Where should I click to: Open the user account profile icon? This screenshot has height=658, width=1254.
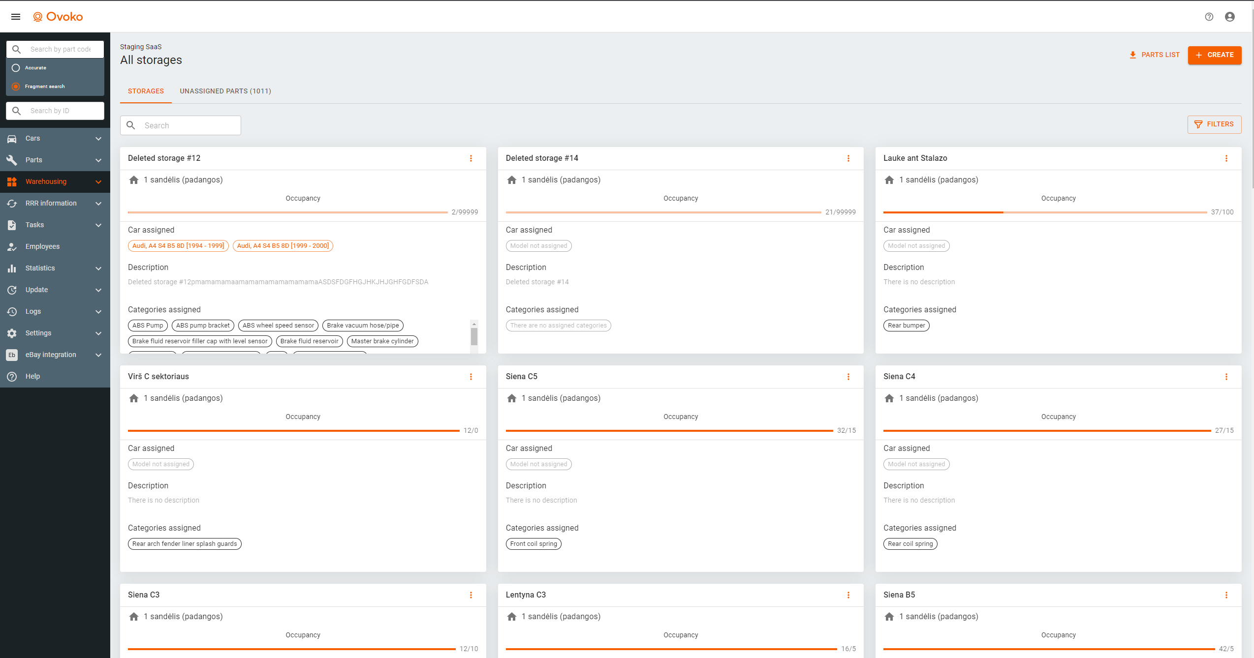pyautogui.click(x=1230, y=17)
